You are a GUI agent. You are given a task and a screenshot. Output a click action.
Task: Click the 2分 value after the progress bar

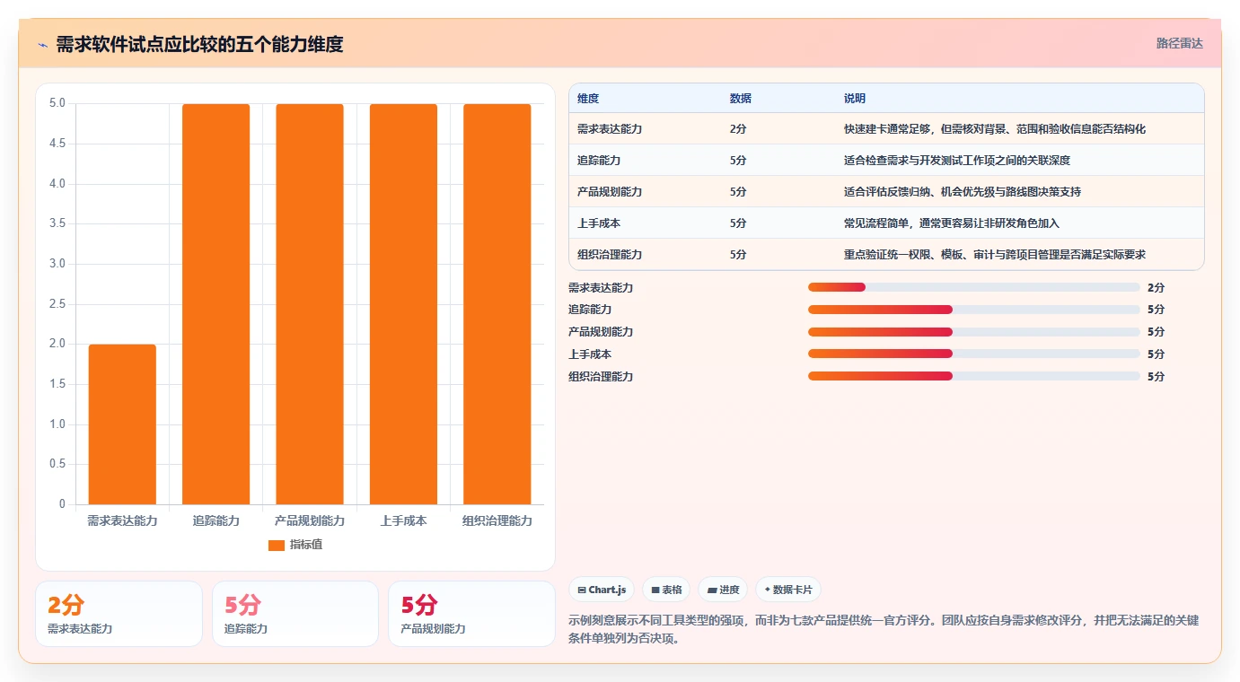click(x=1156, y=288)
